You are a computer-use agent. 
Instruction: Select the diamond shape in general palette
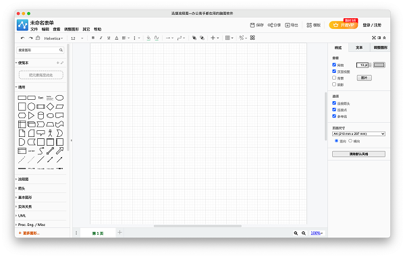50,107
